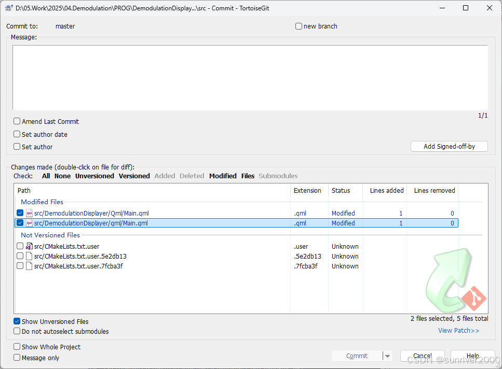Click inside the commit Message text box

(x=250, y=78)
